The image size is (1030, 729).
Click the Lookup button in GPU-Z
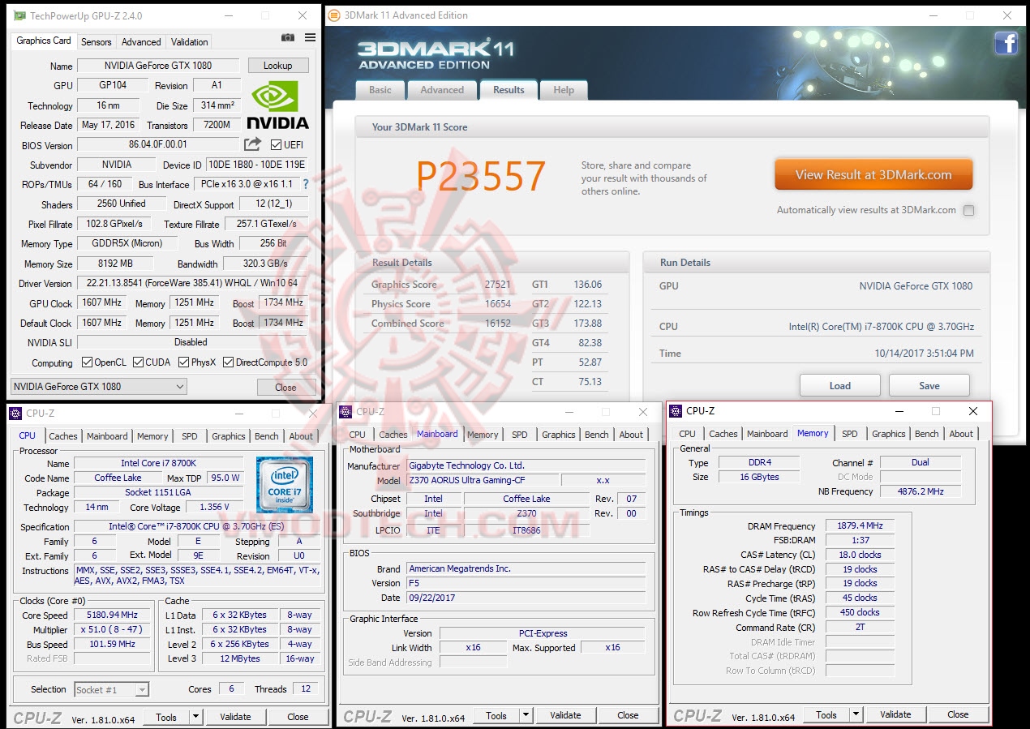point(277,66)
